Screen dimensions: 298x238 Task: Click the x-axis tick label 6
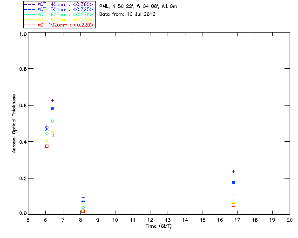[x=46, y=220]
